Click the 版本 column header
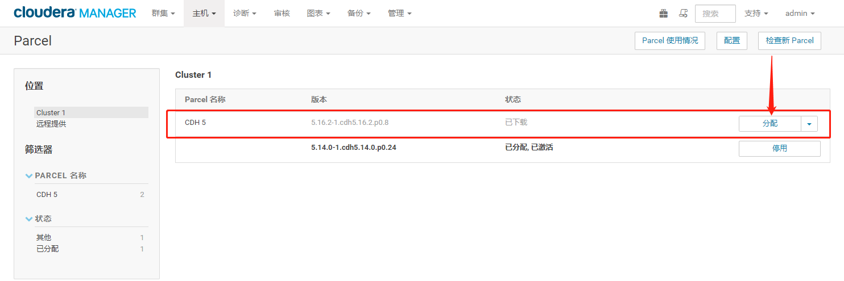Viewport: 844px width, 281px height. pos(319,99)
